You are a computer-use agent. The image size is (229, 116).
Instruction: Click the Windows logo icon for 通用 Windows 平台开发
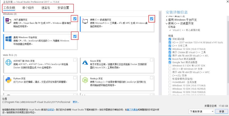(9, 39)
